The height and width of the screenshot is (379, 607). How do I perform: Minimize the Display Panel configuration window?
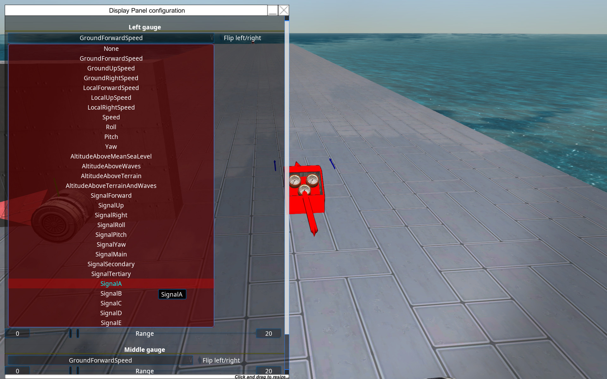pyautogui.click(x=273, y=10)
